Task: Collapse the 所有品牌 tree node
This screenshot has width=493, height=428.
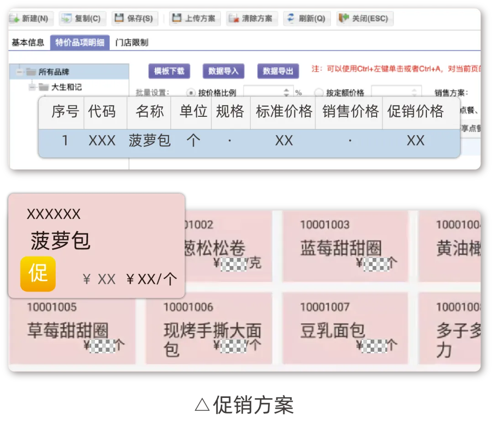Action: coord(20,72)
